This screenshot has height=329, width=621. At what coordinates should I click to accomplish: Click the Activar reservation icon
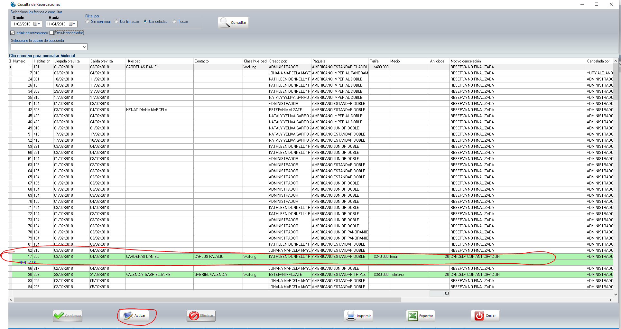[128, 316]
